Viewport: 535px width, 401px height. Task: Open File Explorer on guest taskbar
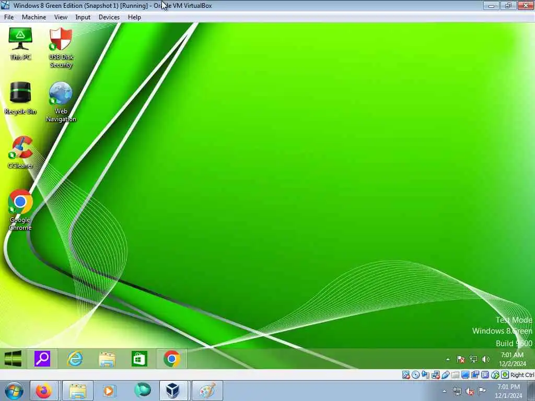point(107,359)
